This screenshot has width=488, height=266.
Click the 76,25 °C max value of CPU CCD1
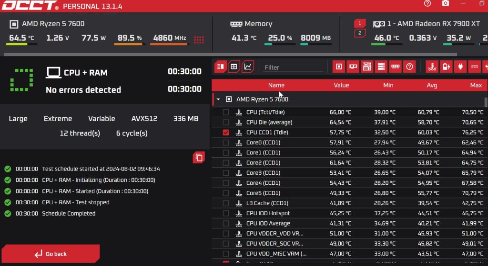click(x=472, y=133)
